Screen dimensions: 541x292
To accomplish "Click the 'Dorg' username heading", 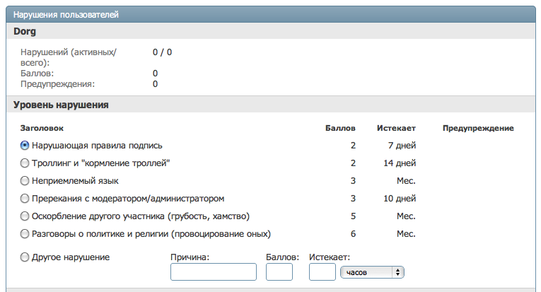I will click(25, 31).
